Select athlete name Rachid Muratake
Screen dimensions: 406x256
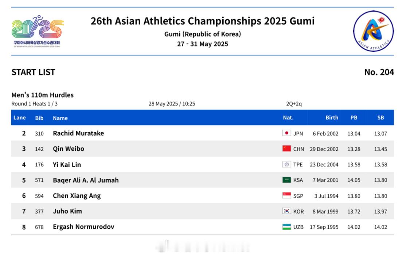pos(78,133)
